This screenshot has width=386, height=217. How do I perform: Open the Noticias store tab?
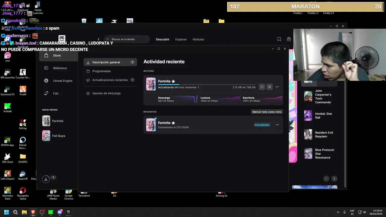[x=198, y=39]
